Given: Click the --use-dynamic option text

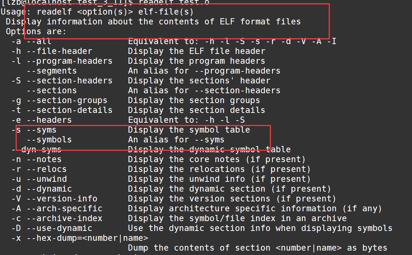Looking at the screenshot, I should pos(59,228).
